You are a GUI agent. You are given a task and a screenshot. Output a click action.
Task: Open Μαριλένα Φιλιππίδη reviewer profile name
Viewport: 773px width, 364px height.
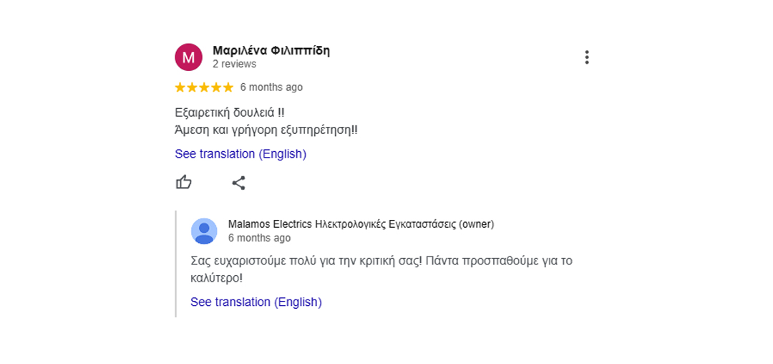click(x=271, y=50)
